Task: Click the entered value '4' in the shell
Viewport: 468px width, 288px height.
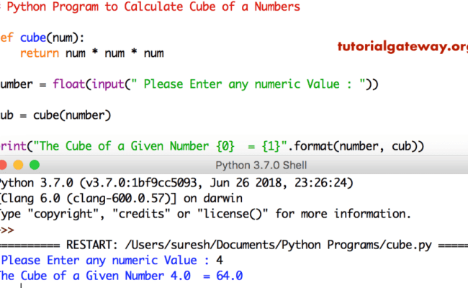Action: point(220,260)
